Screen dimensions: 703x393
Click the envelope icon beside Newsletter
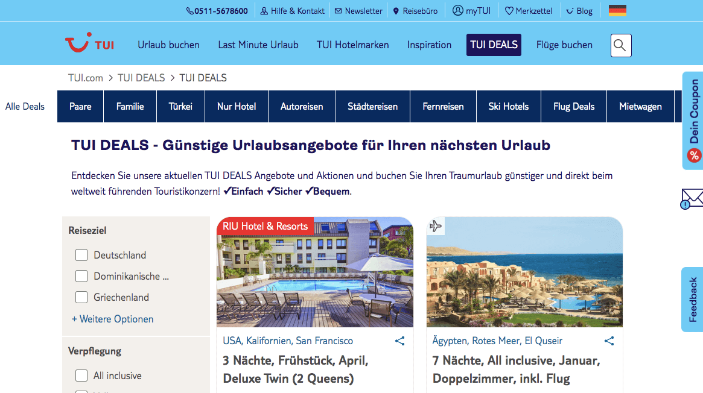pyautogui.click(x=339, y=11)
